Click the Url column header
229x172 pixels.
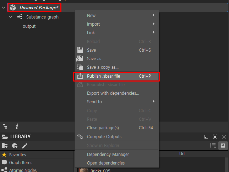(x=182, y=154)
